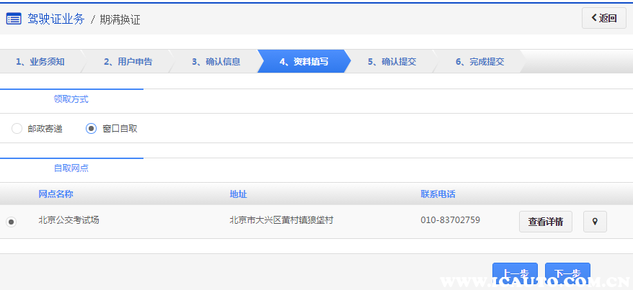
Task: Click the 自取网点 section heading
Action: (x=71, y=168)
